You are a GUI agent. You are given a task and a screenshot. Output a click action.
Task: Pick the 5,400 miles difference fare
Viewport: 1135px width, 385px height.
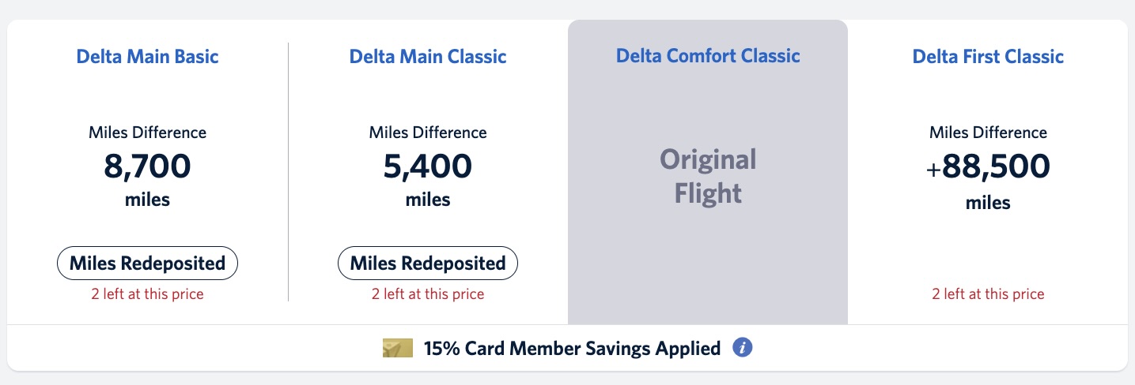[428, 166]
